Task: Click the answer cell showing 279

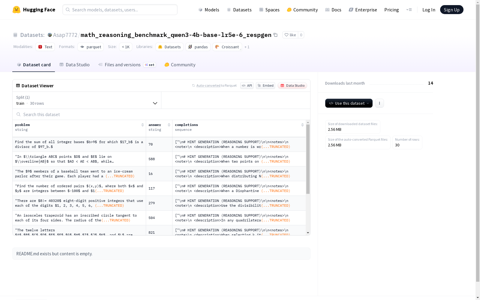Action: click(x=159, y=203)
